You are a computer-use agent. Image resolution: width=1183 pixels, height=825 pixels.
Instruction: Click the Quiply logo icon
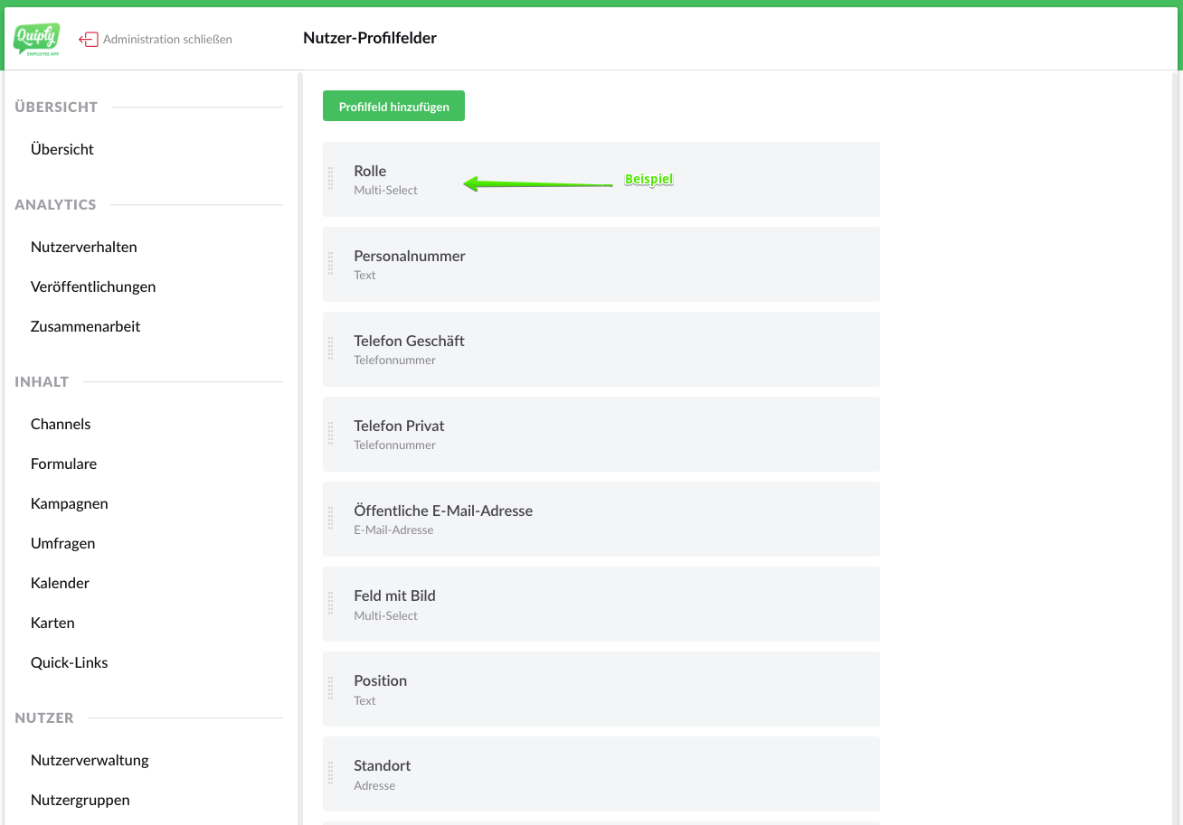[x=37, y=39]
